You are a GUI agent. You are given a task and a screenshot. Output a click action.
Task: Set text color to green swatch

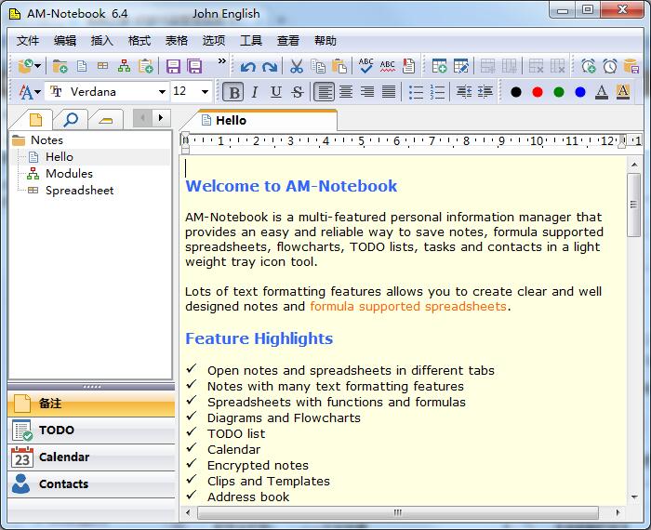[x=559, y=92]
